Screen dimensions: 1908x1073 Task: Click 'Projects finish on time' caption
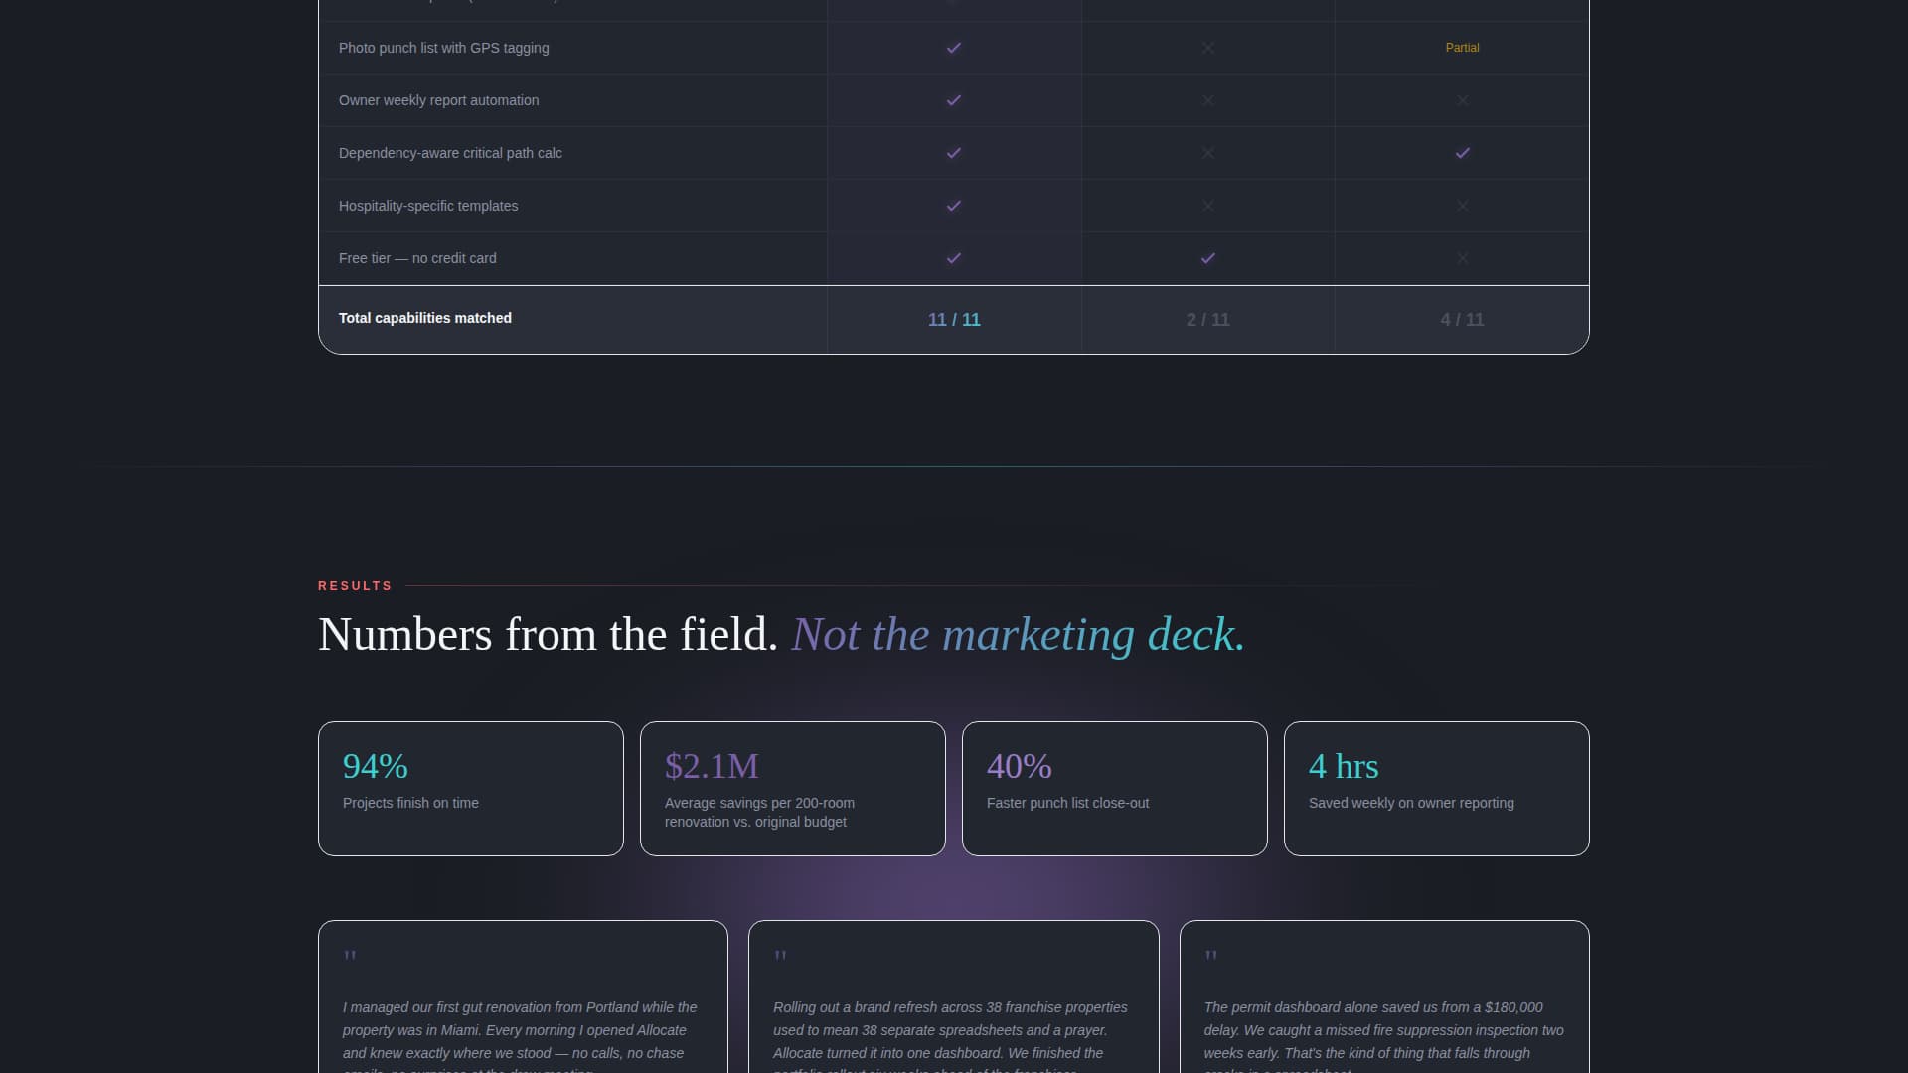pyautogui.click(x=410, y=803)
